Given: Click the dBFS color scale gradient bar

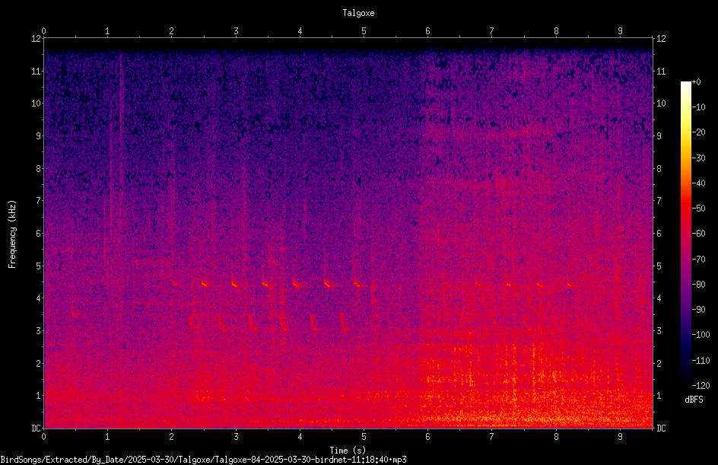Looking at the screenshot, I should click(685, 233).
